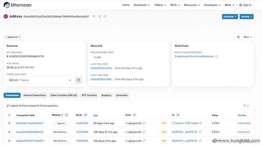
Task: Expand the token holdings dropdown
Action: 40,80
